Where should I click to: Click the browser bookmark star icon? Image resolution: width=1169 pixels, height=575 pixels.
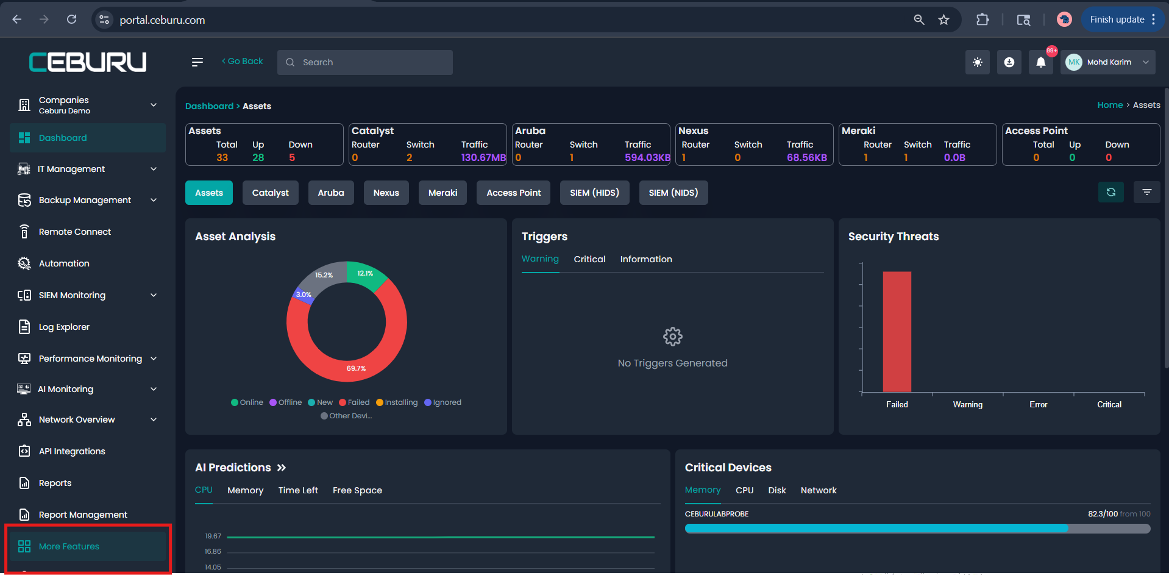click(944, 20)
